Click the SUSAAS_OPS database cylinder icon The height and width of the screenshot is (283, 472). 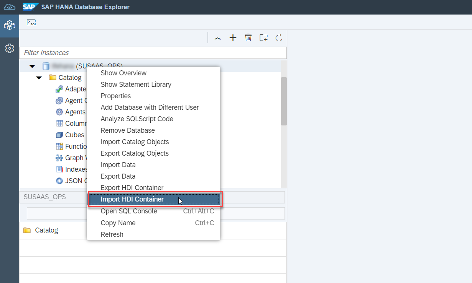coord(46,66)
